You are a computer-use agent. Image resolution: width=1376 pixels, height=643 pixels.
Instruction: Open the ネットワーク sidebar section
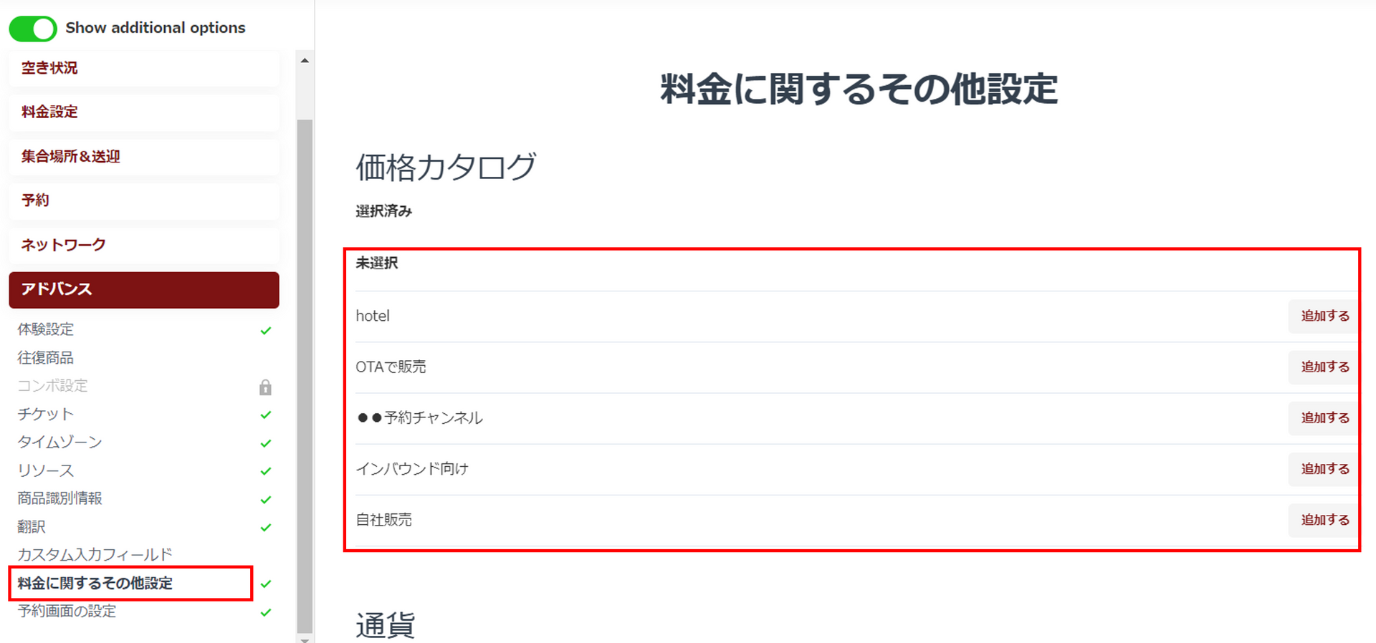143,245
